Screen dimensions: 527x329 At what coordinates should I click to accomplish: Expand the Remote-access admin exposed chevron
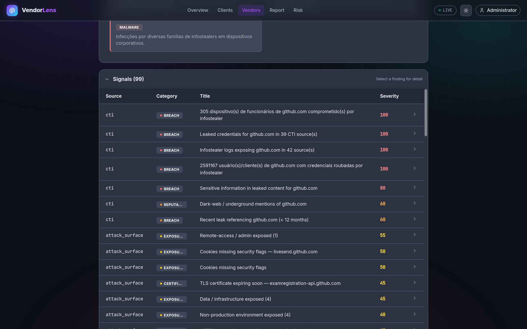pos(415,235)
